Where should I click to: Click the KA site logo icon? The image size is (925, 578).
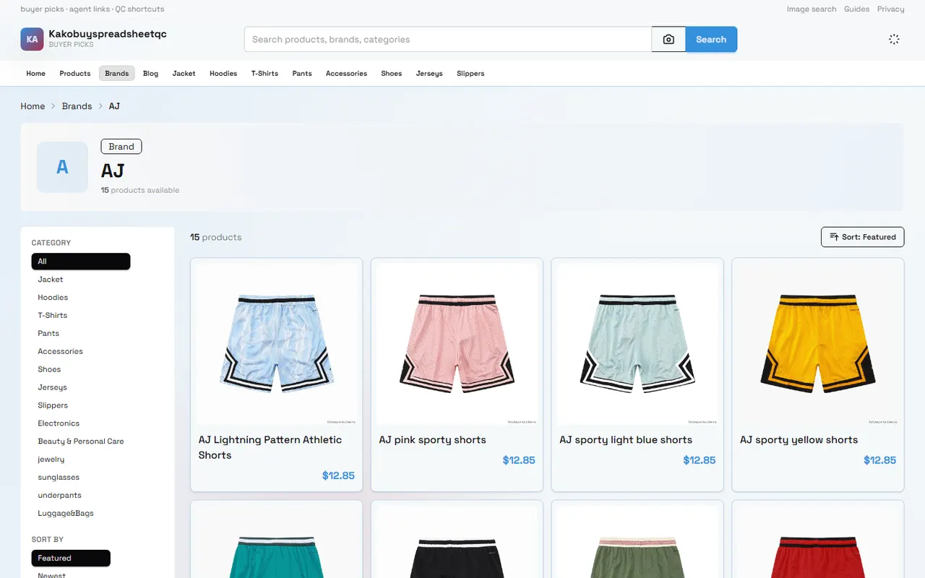pyautogui.click(x=32, y=39)
